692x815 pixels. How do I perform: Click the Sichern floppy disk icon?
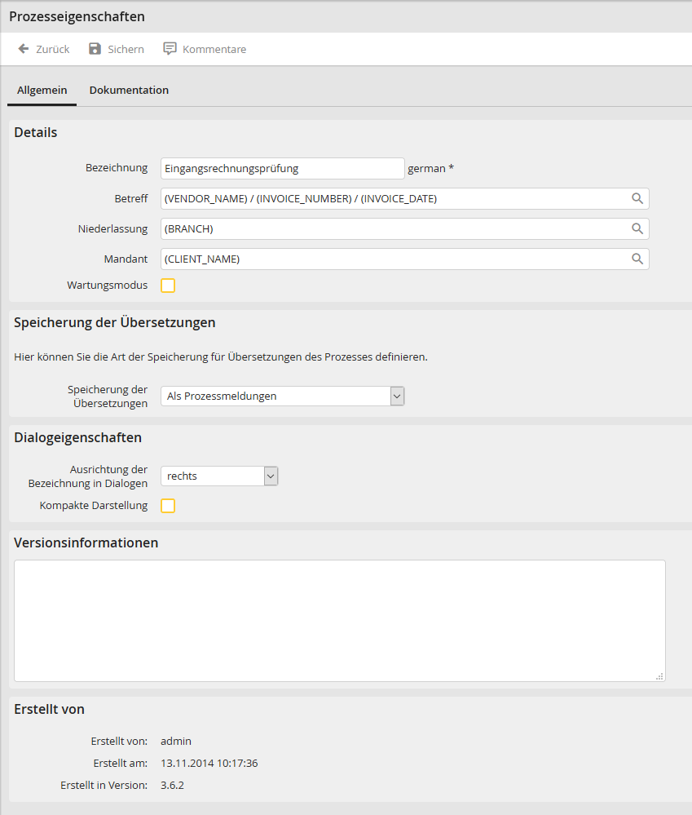tap(95, 49)
